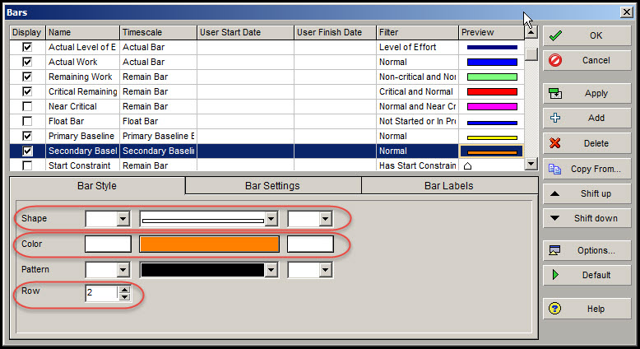Open the middle Pattern dropdown
Viewport: 640px width, 349px height.
[x=271, y=270]
